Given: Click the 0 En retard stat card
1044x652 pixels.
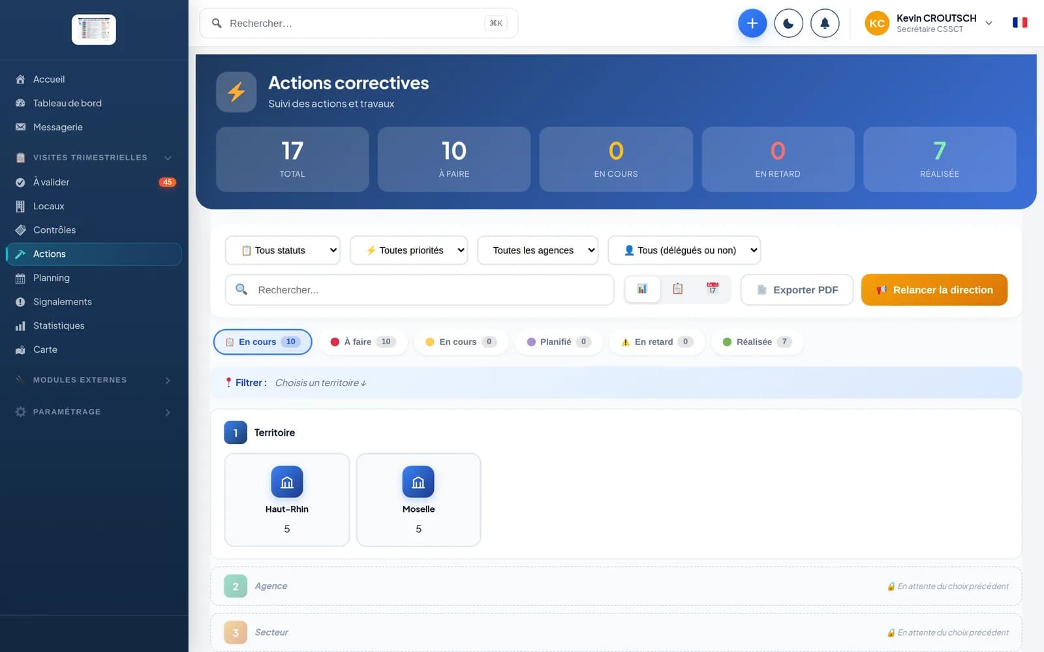Looking at the screenshot, I should coord(778,159).
